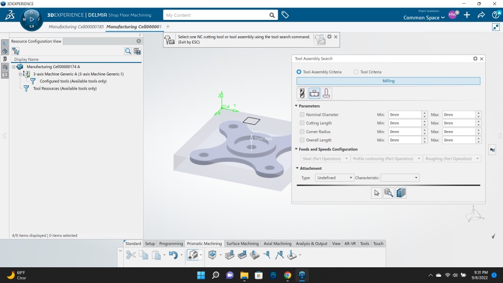The height and width of the screenshot is (283, 503).
Task: Click the My Content search box
Action: 216,15
